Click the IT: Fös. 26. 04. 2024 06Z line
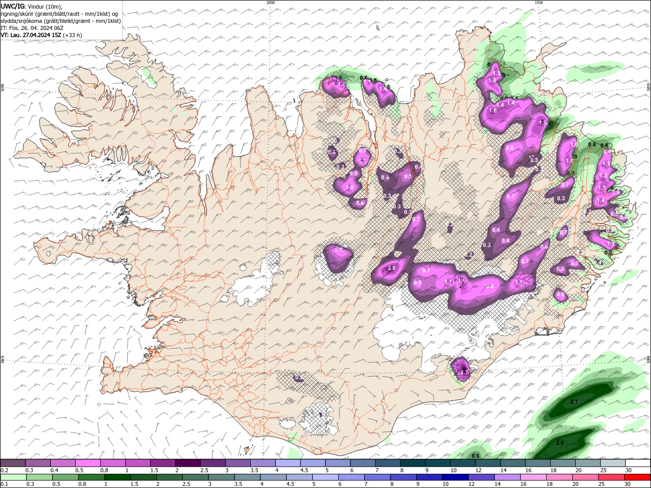This screenshot has height=488, width=651. pyautogui.click(x=32, y=28)
